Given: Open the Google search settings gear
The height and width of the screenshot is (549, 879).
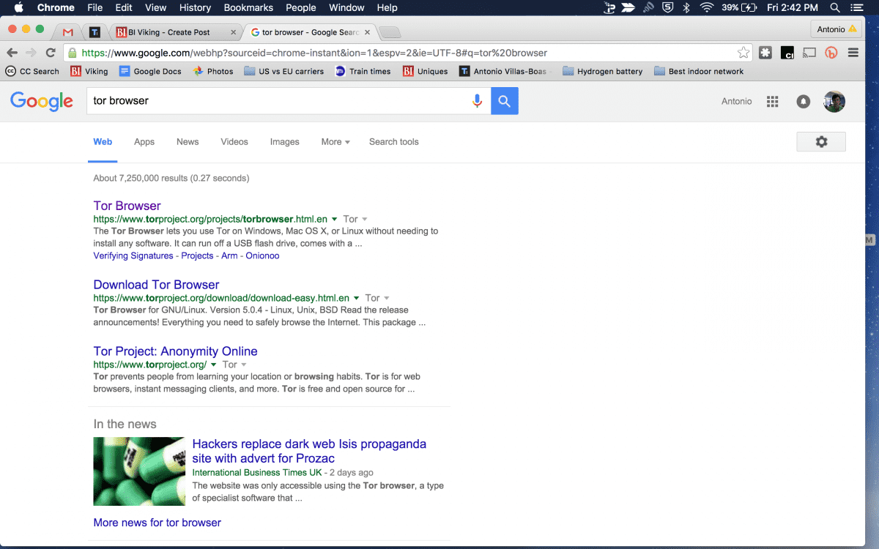Looking at the screenshot, I should (820, 142).
